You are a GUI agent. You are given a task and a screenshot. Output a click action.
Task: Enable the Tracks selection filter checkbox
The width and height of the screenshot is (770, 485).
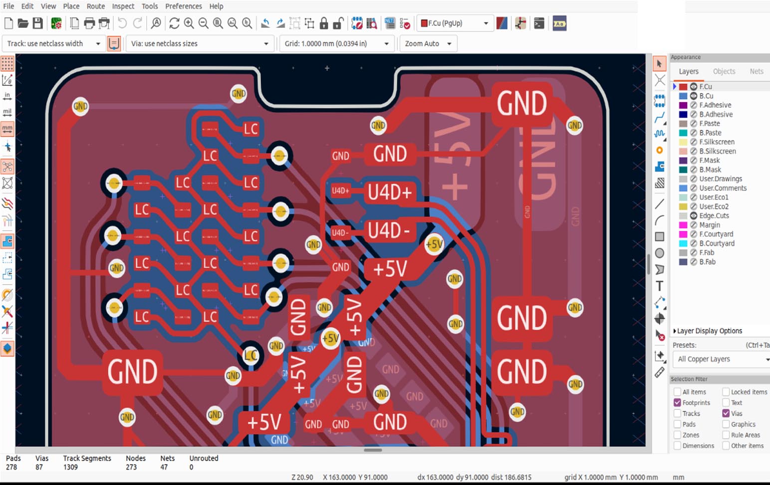[677, 413]
